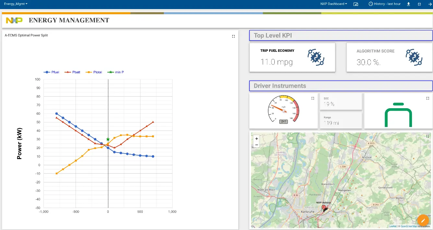The width and height of the screenshot is (433, 230).
Task: Toggle the Pbatt series in legend
Action: (72, 72)
